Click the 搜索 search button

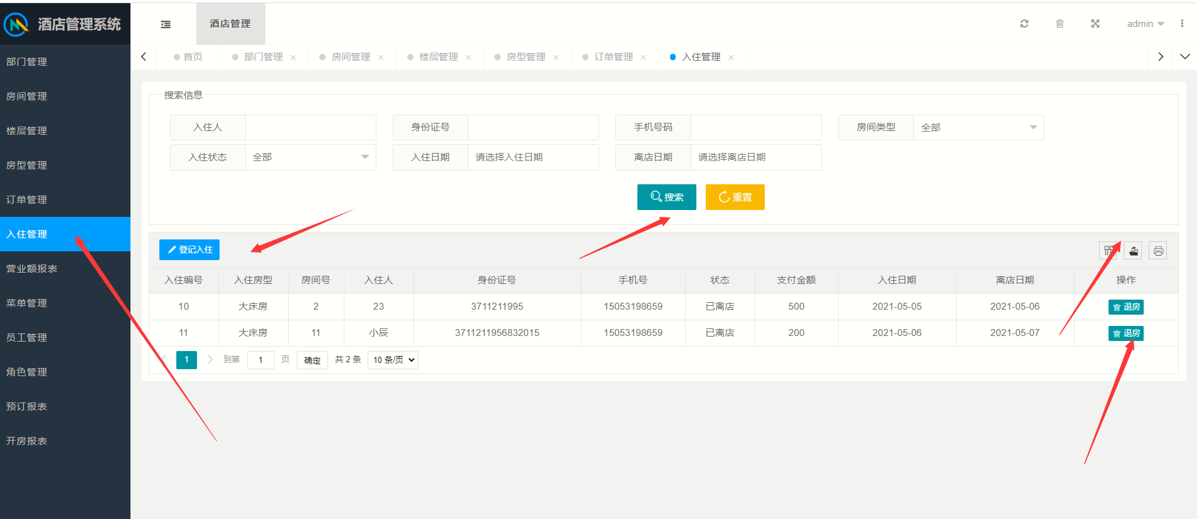[x=667, y=197]
